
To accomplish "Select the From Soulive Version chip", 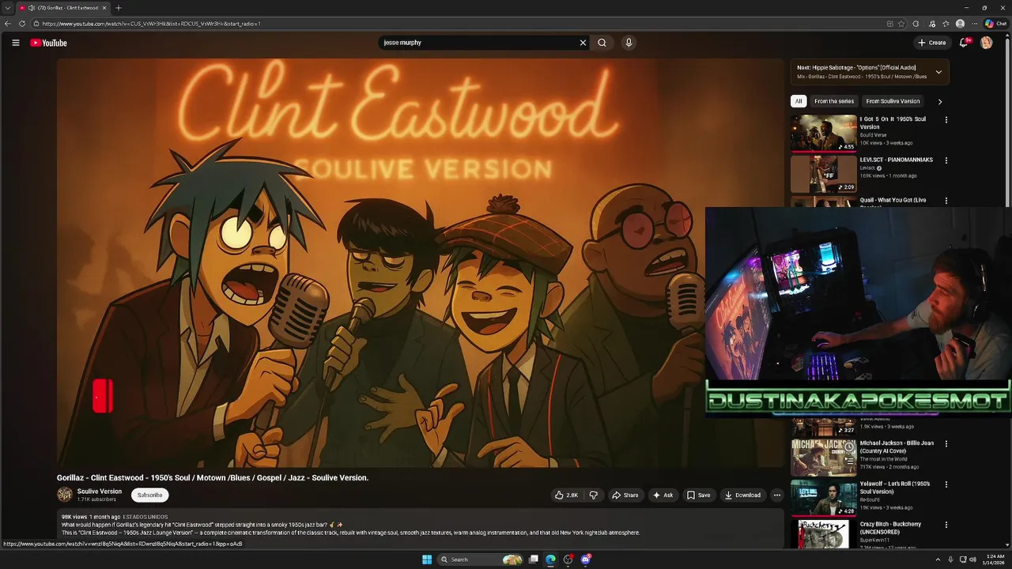I will tap(893, 101).
